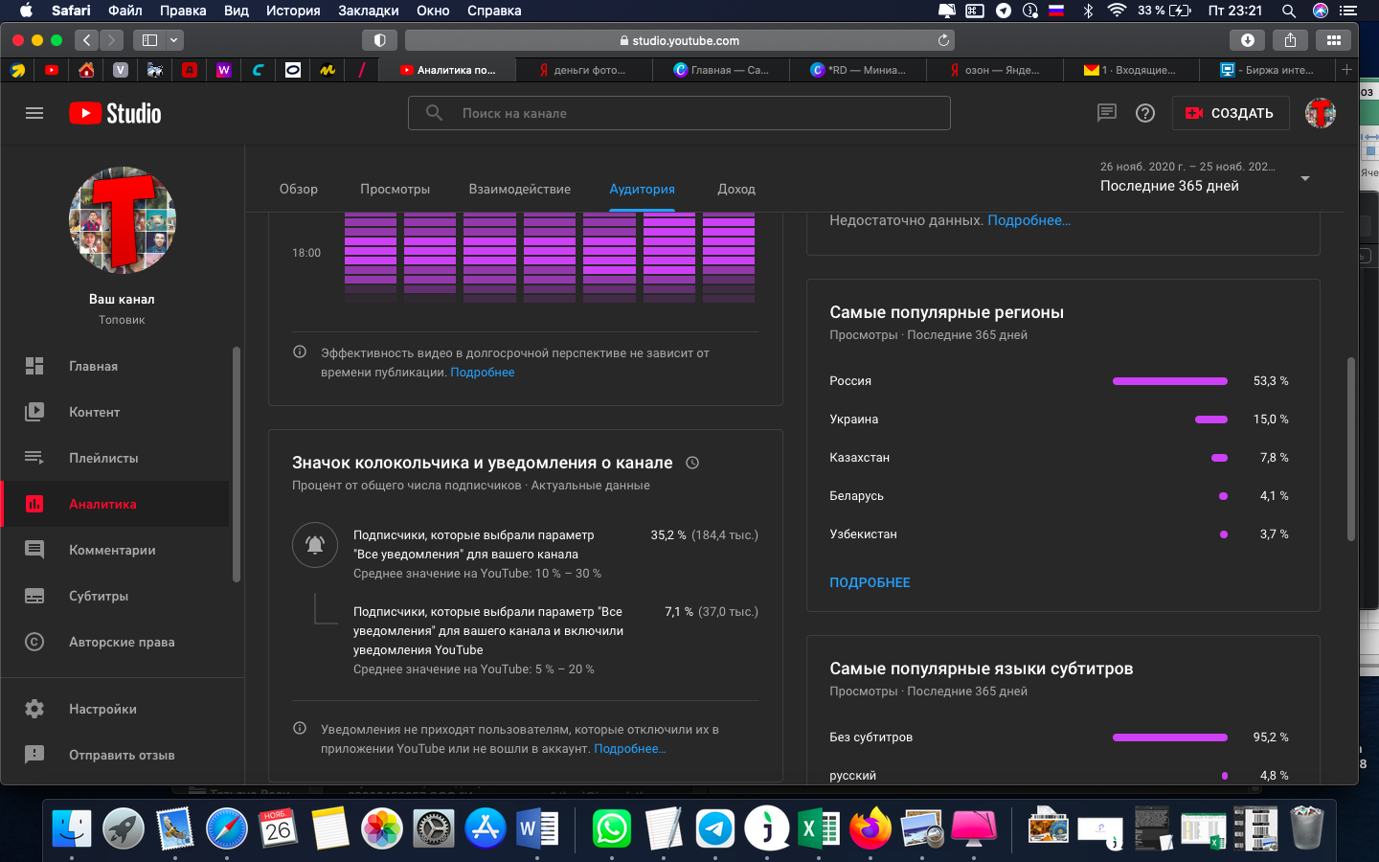
Task: Click info icon near notifications disclaimer
Action: tap(300, 729)
